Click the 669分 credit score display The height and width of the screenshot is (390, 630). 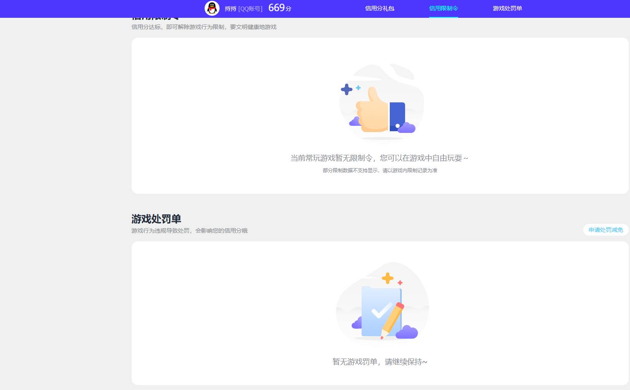(x=279, y=8)
